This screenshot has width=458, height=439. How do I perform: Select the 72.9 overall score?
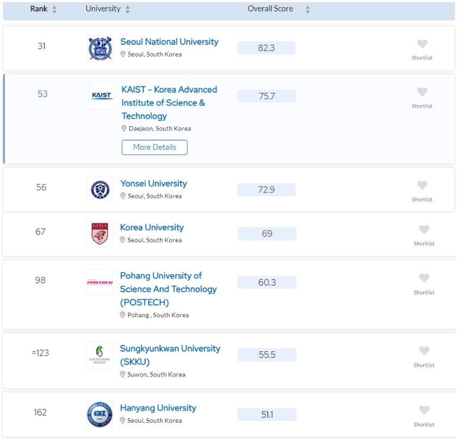pyautogui.click(x=267, y=190)
